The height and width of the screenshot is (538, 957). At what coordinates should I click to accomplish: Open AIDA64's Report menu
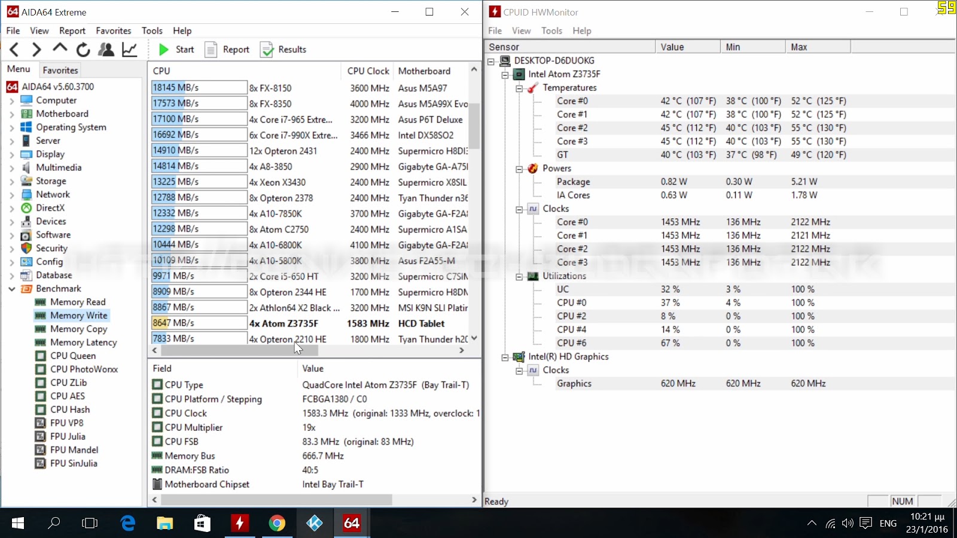[x=72, y=30]
